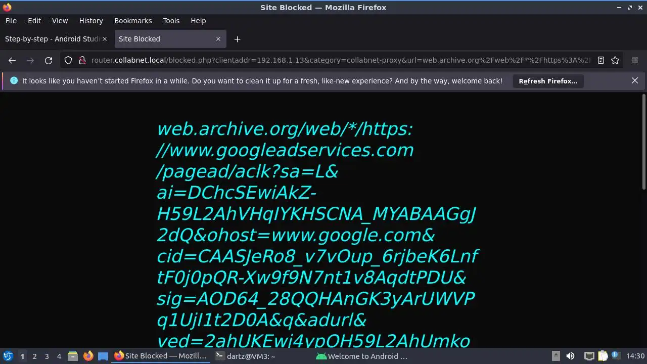Open network status tray icon
The height and width of the screenshot is (364, 647).
[x=589, y=356]
